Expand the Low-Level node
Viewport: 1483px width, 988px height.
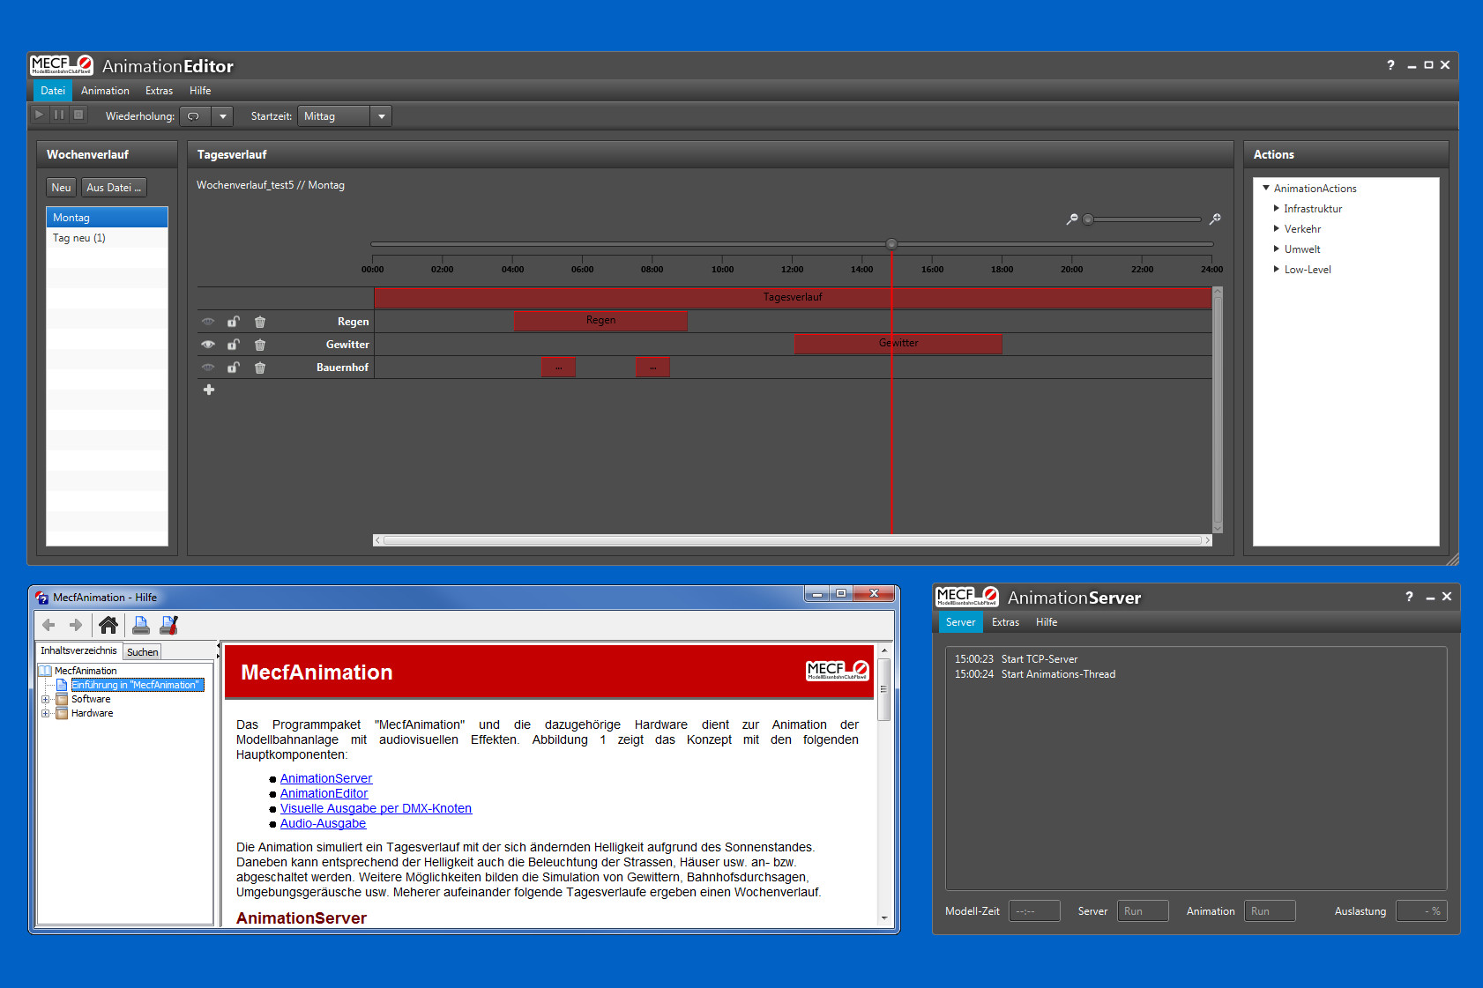tap(1276, 269)
